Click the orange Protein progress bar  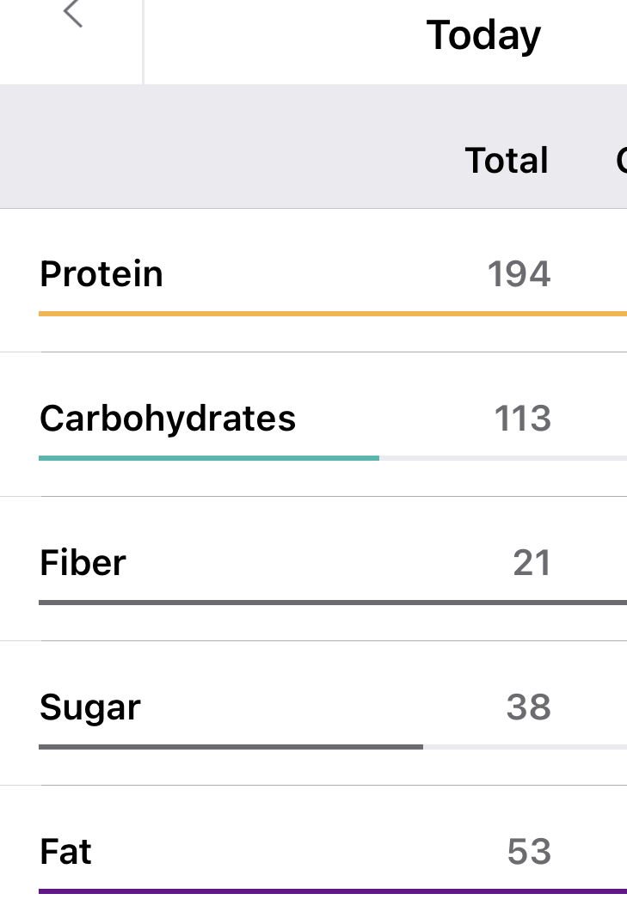coord(332,314)
